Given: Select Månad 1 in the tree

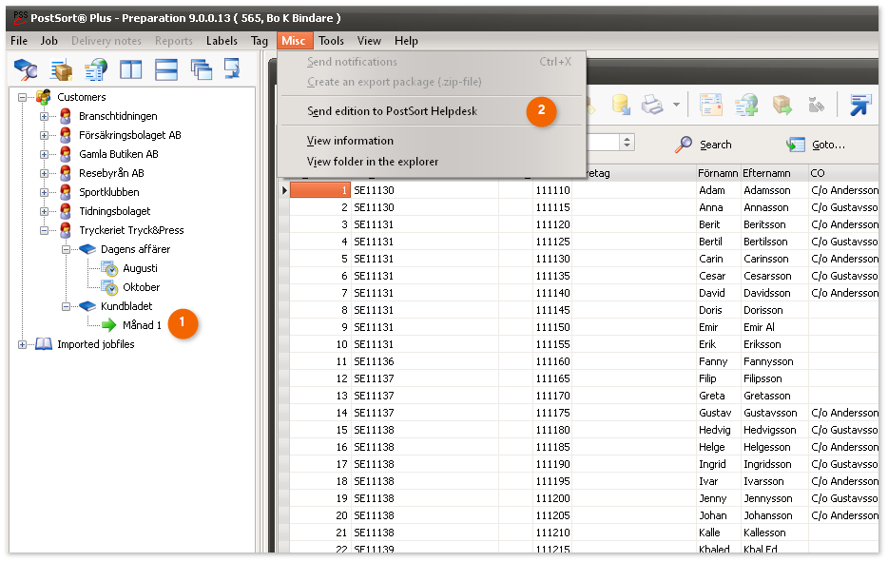Looking at the screenshot, I should coord(142,325).
